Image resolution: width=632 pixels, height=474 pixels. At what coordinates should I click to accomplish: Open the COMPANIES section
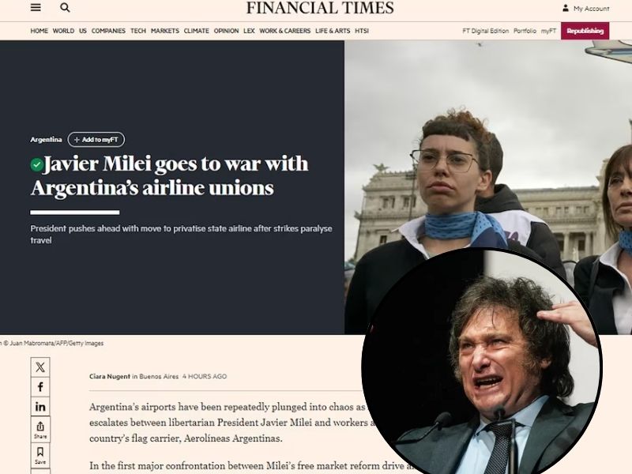click(108, 31)
